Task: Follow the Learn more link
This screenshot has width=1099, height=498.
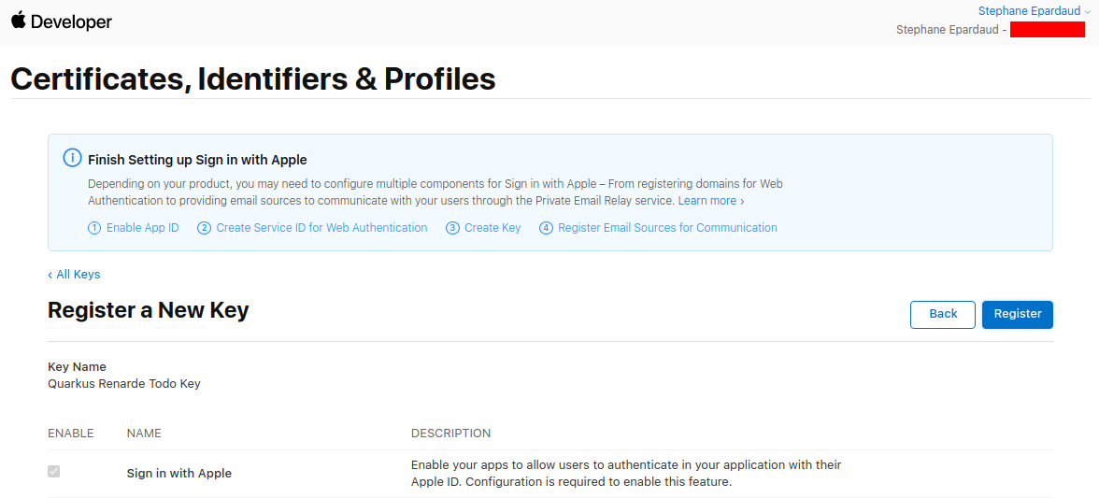Action: (710, 201)
